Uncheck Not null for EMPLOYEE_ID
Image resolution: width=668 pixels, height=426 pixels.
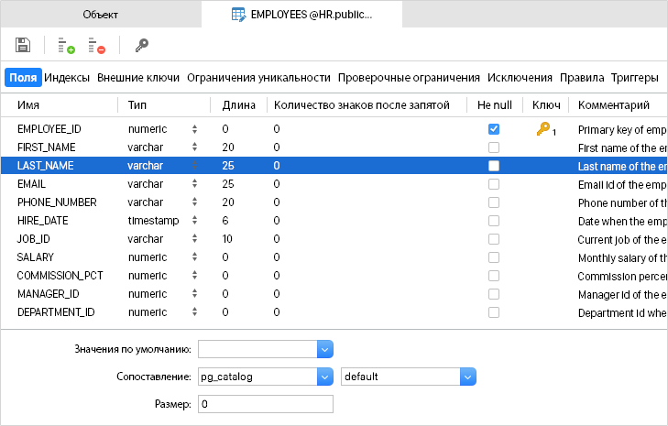tap(494, 129)
